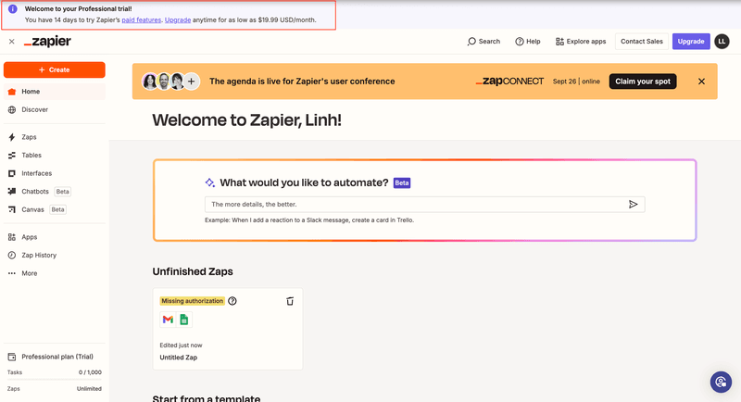
Task: Collapse the sidebar with the X icon
Action: pyautogui.click(x=11, y=42)
